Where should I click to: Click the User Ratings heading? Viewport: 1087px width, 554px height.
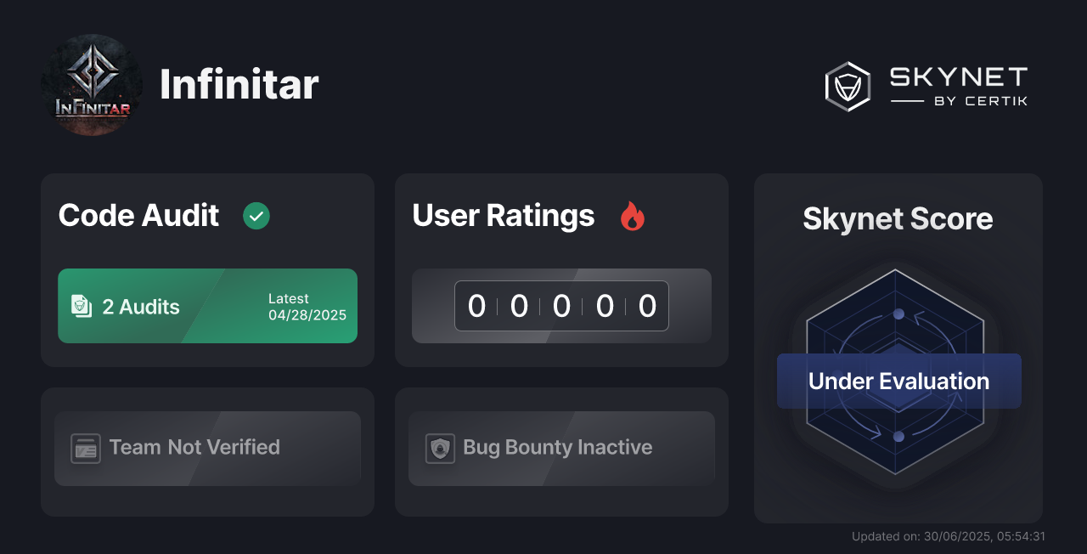point(503,216)
